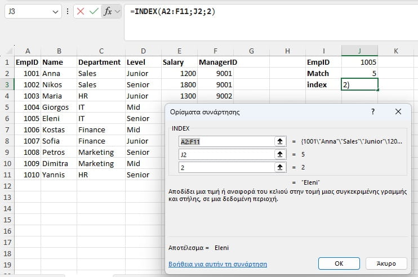Select the cell containing Kostas
The width and height of the screenshot is (418, 277).
[x=59, y=129]
